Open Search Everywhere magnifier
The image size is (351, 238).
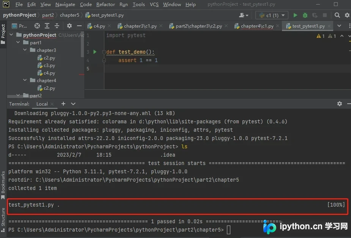point(337,15)
